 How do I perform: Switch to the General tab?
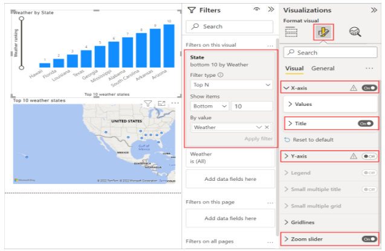coord(323,68)
